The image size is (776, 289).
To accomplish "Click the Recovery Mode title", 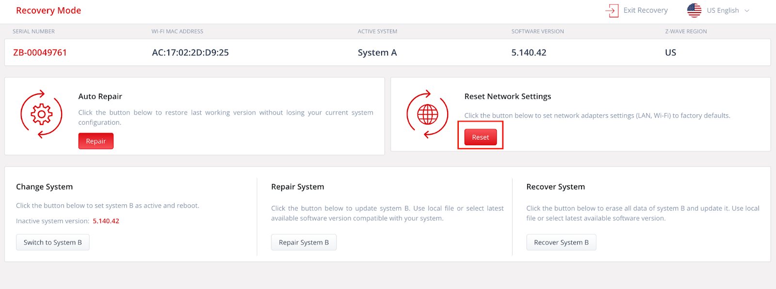I will click(x=48, y=10).
